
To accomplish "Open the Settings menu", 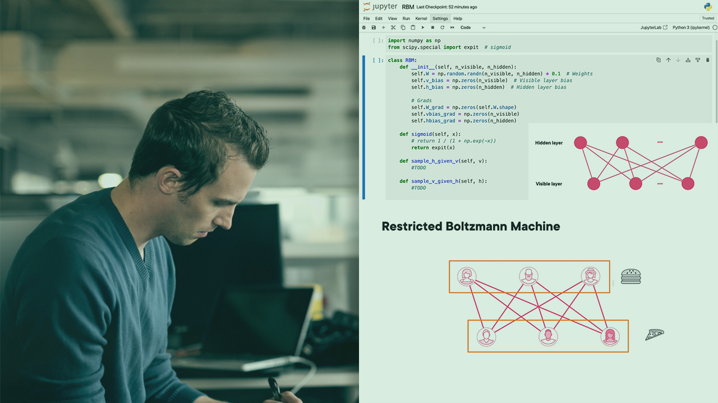I will 440,18.
